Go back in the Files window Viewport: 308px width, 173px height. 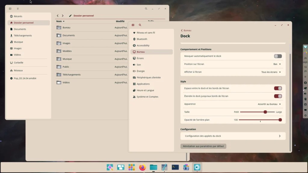point(57,16)
